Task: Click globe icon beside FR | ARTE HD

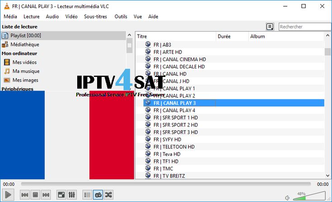Action: 148,52
